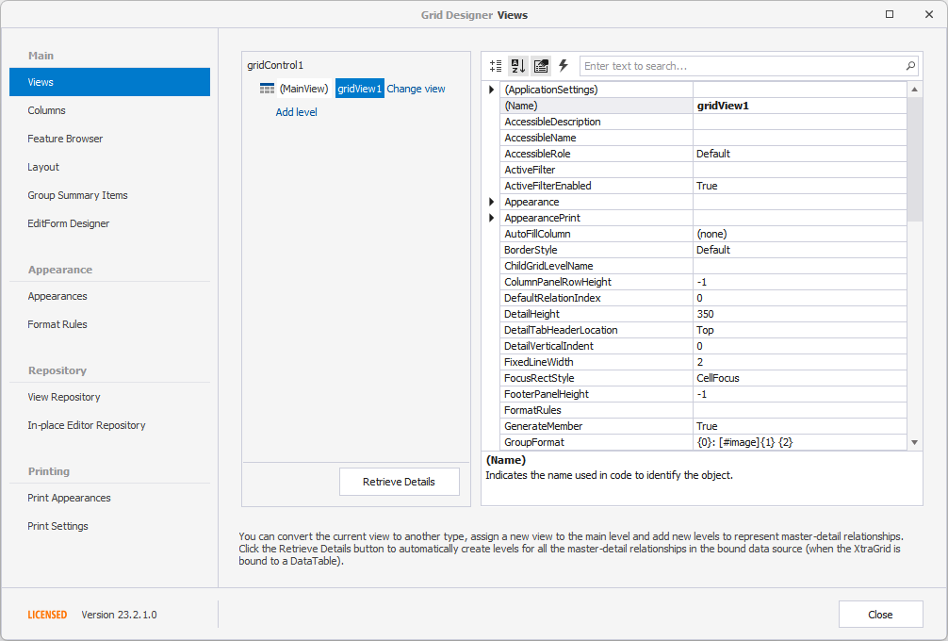Open the property pages icon
948x641 pixels.
(541, 66)
